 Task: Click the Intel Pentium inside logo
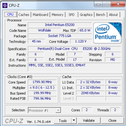[x=107, y=33]
